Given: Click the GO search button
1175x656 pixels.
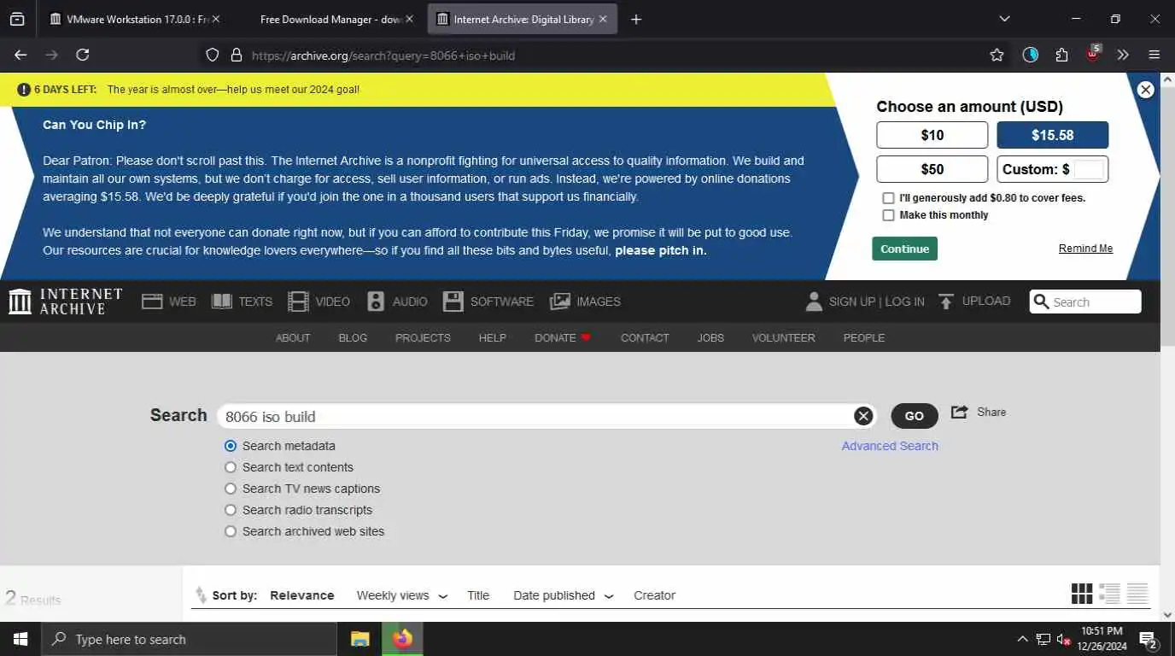Looking at the screenshot, I should point(915,416).
